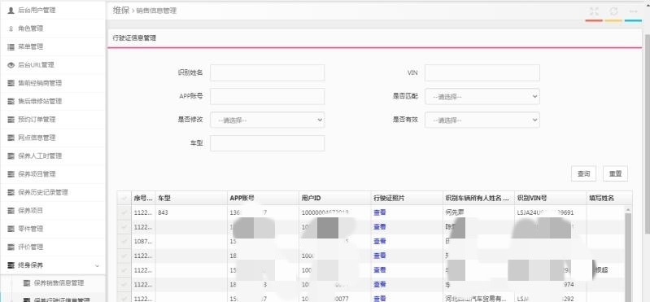Check the row with VIN ending 974
650x302 pixels.
124,285
